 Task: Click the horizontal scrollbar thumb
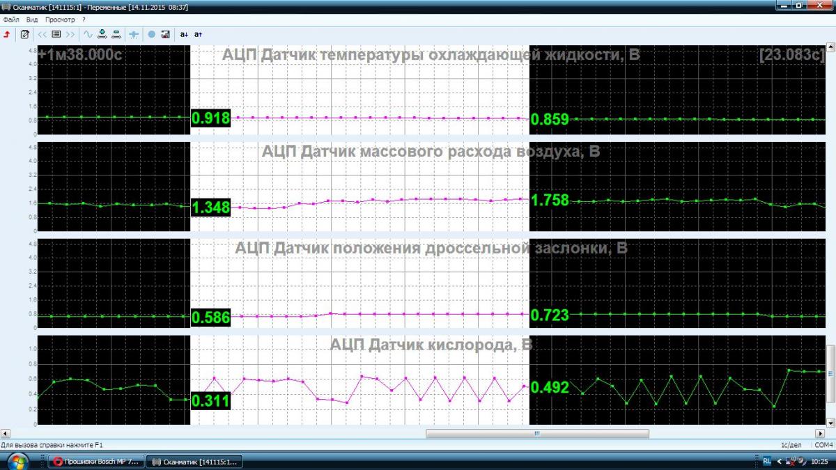click(x=537, y=433)
